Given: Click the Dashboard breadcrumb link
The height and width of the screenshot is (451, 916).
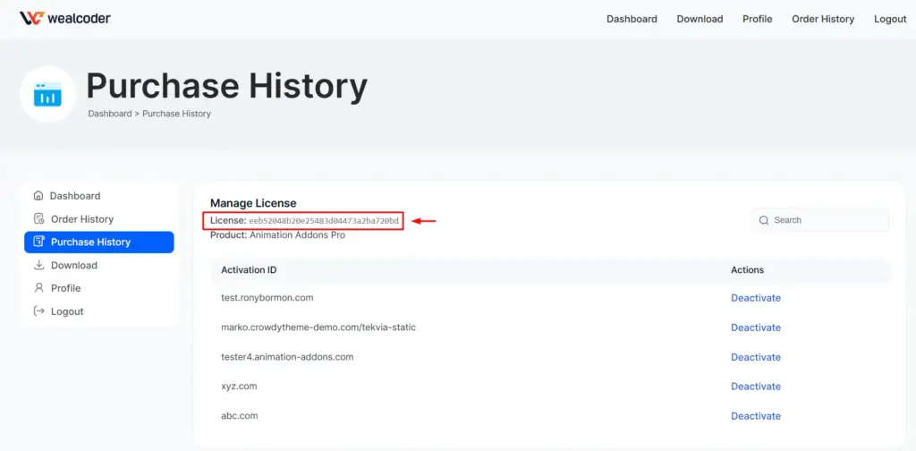Looking at the screenshot, I should pyautogui.click(x=109, y=114).
